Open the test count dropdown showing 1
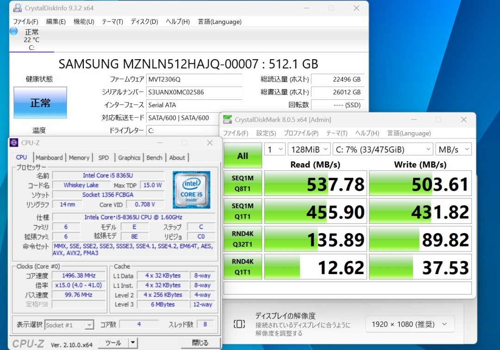Screen dimensions: 500x350 (275, 149)
